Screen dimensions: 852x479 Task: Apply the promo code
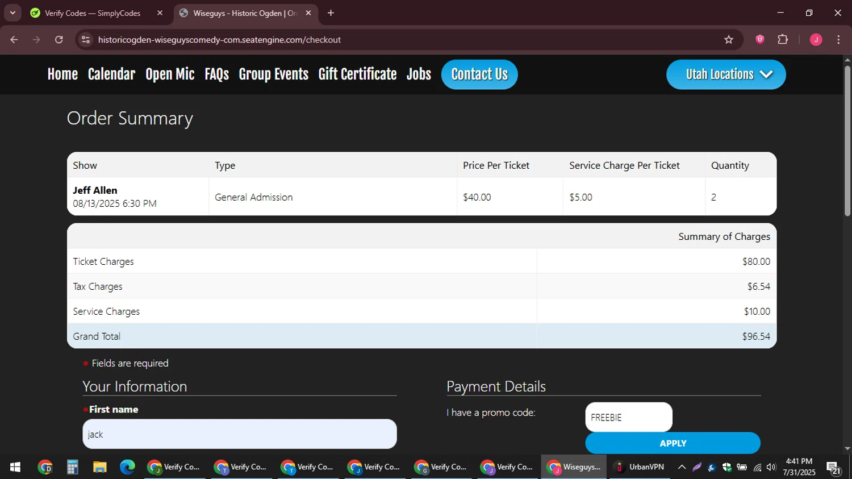click(673, 443)
